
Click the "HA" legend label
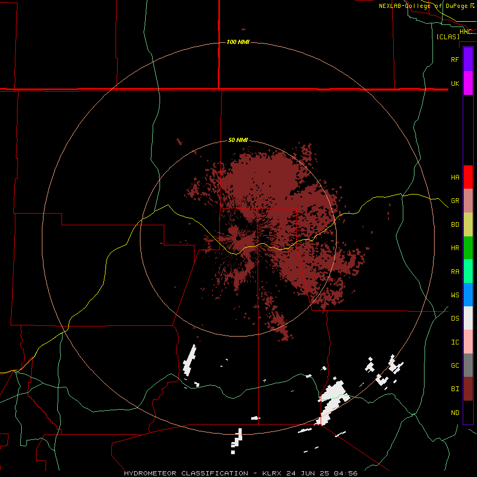pyautogui.click(x=455, y=178)
